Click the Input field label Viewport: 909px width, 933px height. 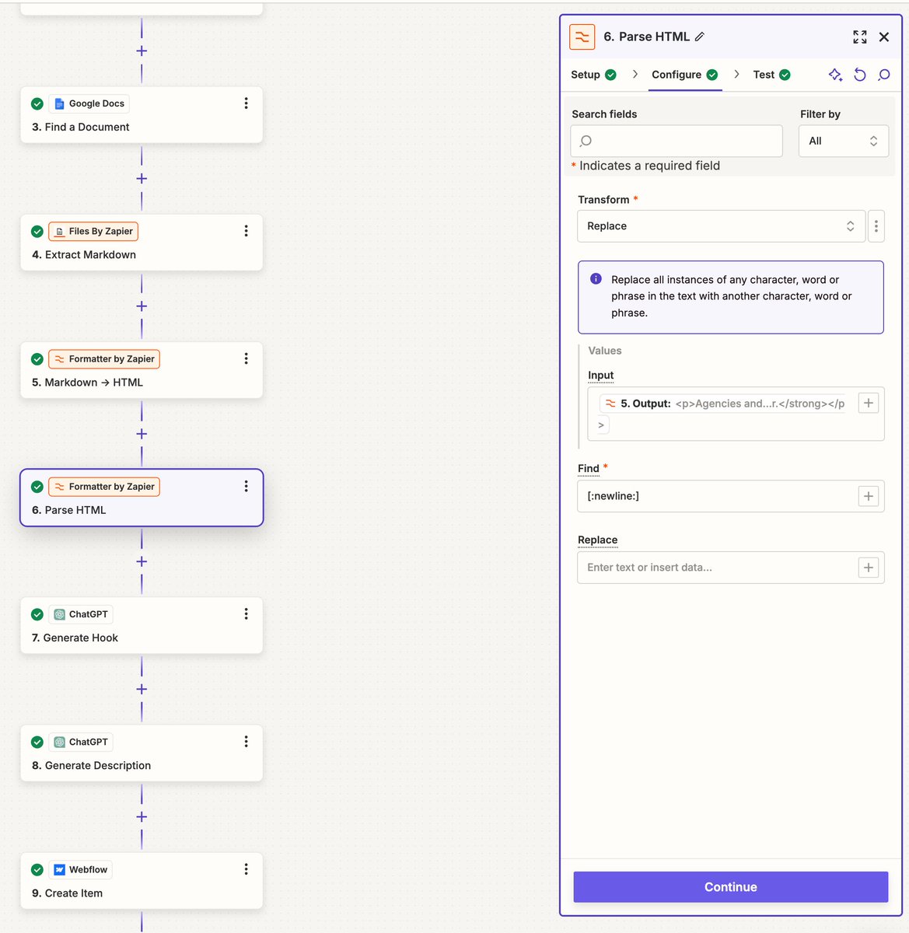click(601, 376)
